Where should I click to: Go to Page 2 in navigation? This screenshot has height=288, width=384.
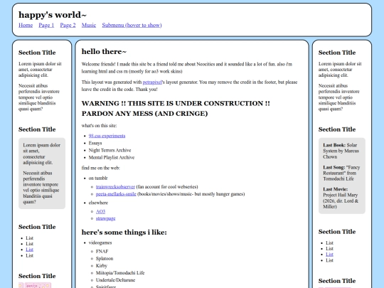pos(68,25)
